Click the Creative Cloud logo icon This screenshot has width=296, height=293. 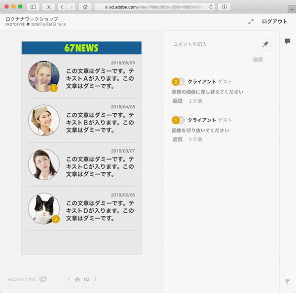[x=43, y=279]
